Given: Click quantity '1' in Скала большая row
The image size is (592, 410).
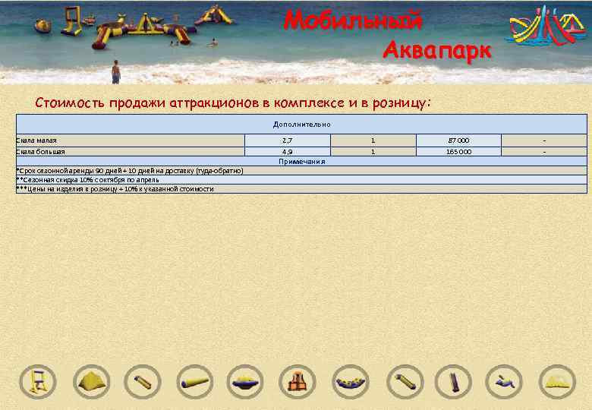Looking at the screenshot, I should tap(373, 152).
